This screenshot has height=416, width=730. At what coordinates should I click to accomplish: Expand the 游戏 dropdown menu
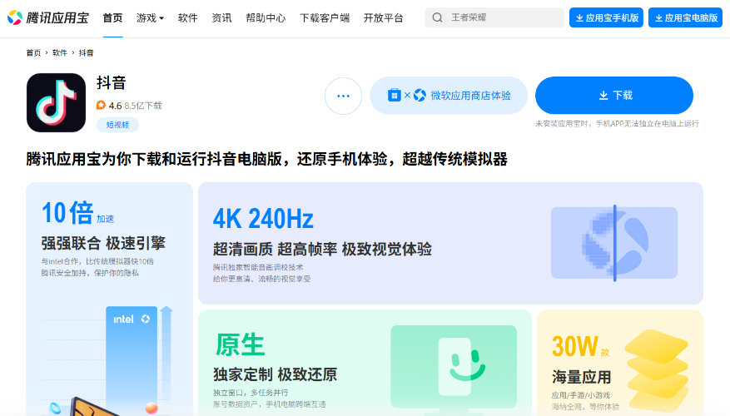(150, 17)
